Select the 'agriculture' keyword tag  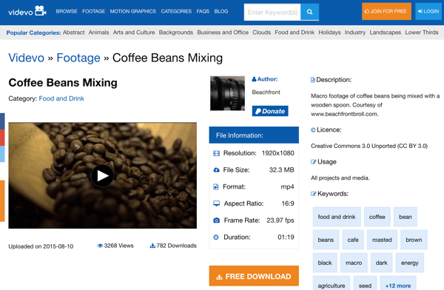click(332, 283)
